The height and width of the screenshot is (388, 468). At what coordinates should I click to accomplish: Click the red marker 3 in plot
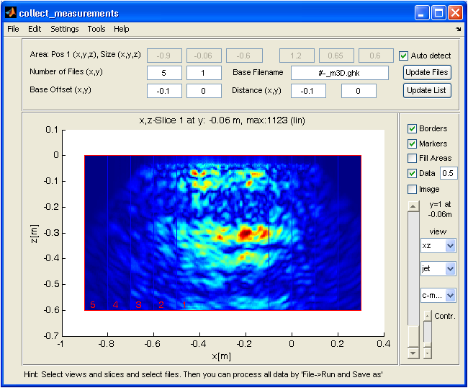[138, 305]
